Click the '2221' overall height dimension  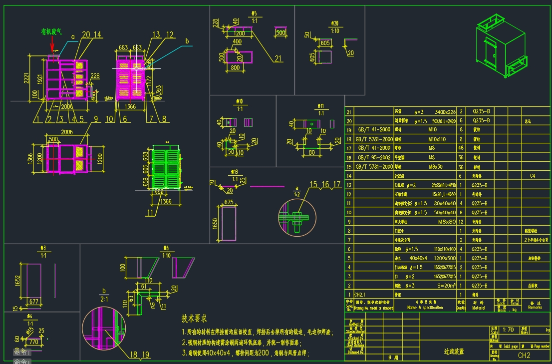pyautogui.click(x=26, y=78)
